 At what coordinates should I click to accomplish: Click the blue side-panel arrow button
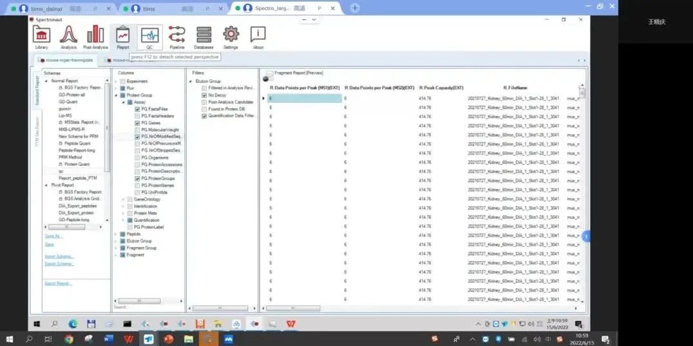[586, 237]
